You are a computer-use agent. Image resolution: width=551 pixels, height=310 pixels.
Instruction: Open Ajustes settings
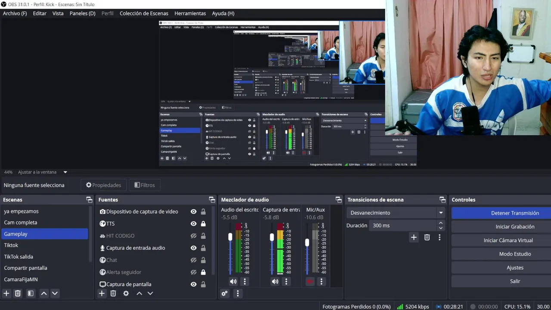pos(501,267)
